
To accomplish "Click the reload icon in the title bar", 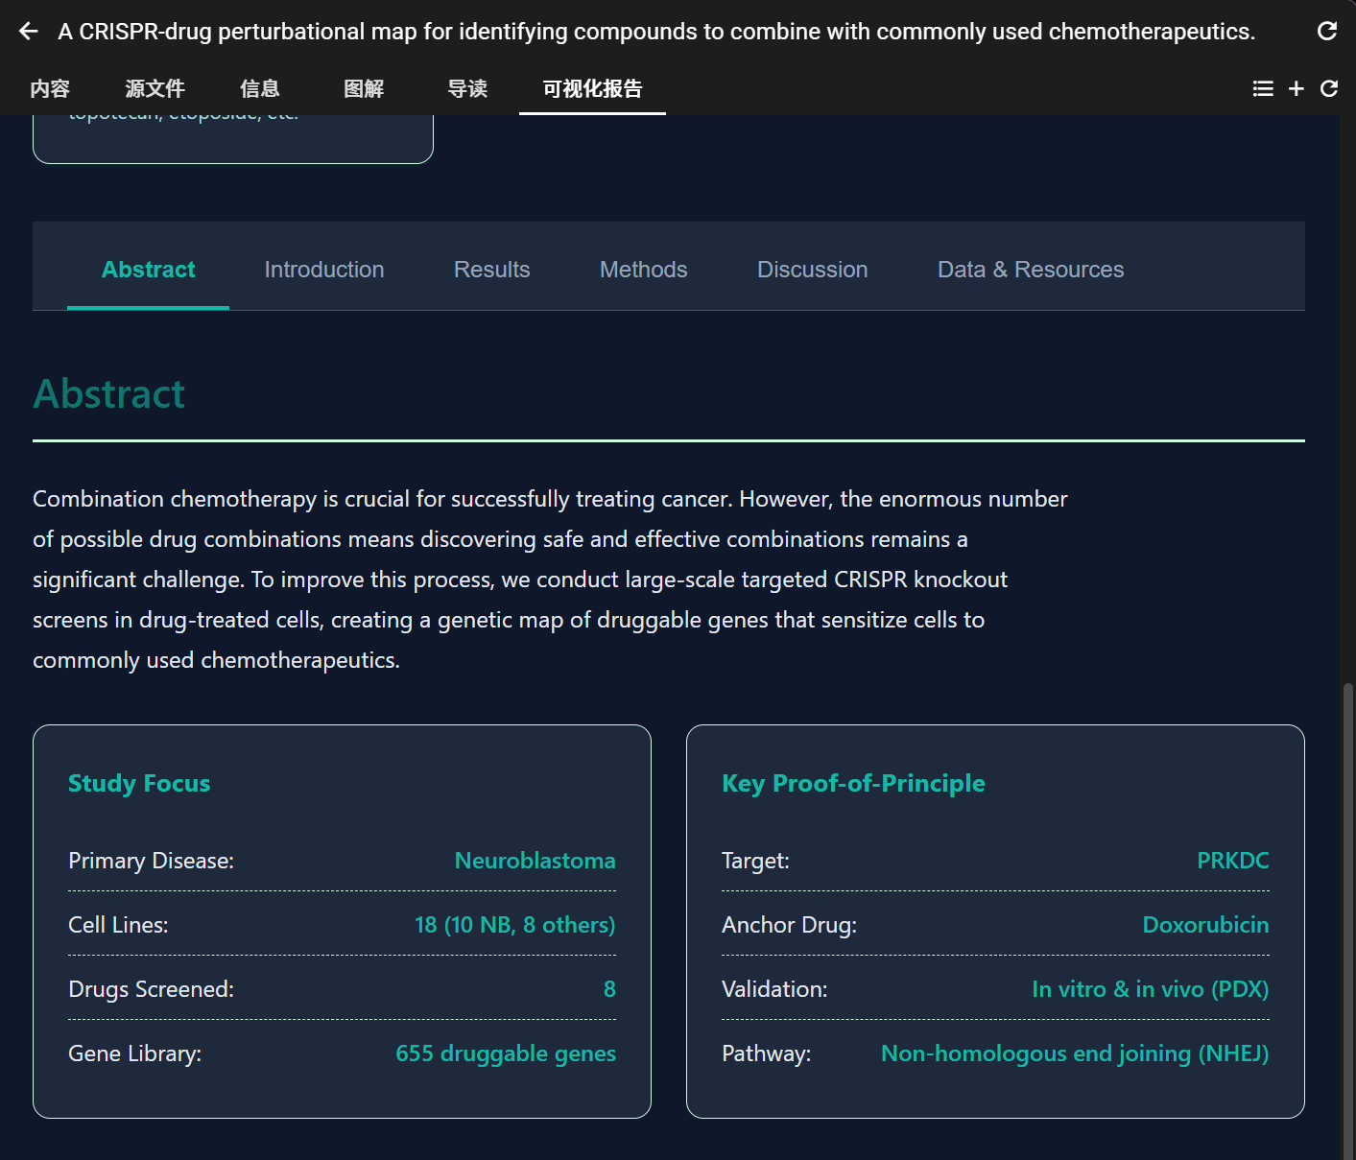I will click(x=1327, y=32).
